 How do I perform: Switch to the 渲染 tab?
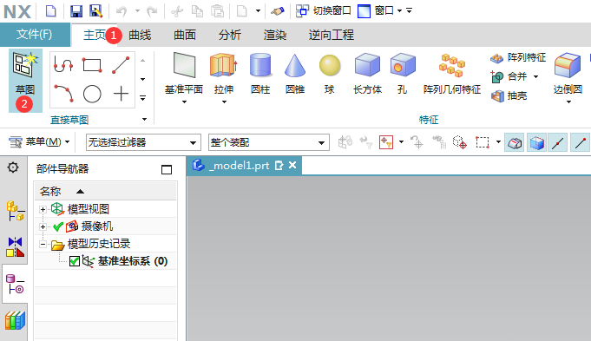pos(275,35)
